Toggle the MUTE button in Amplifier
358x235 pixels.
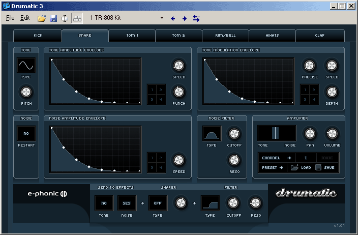coord(327,158)
